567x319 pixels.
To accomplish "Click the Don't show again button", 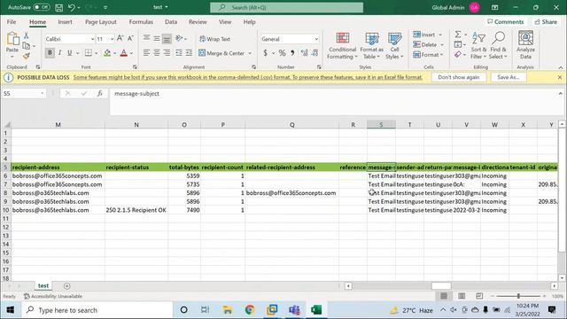I will 459,77.
